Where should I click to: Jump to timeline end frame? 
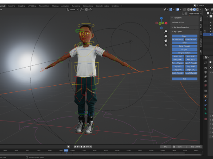[x=91, y=147]
